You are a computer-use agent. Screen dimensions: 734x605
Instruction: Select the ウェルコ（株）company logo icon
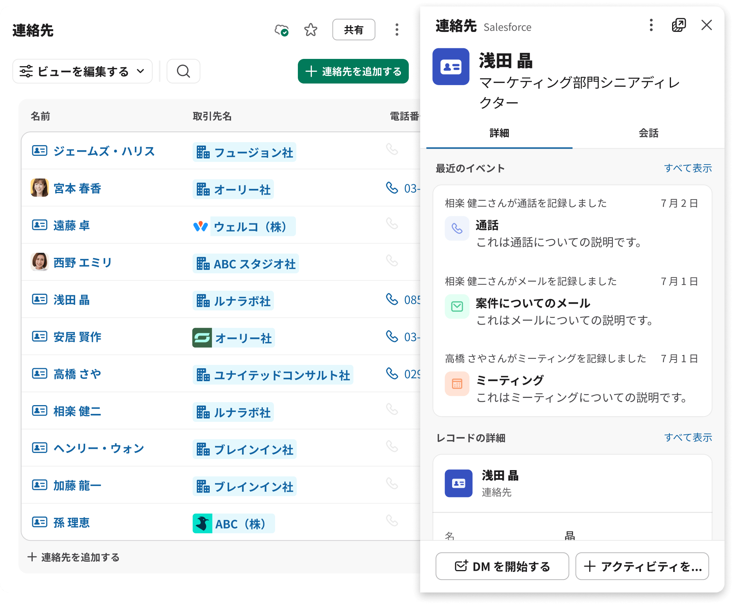(202, 226)
